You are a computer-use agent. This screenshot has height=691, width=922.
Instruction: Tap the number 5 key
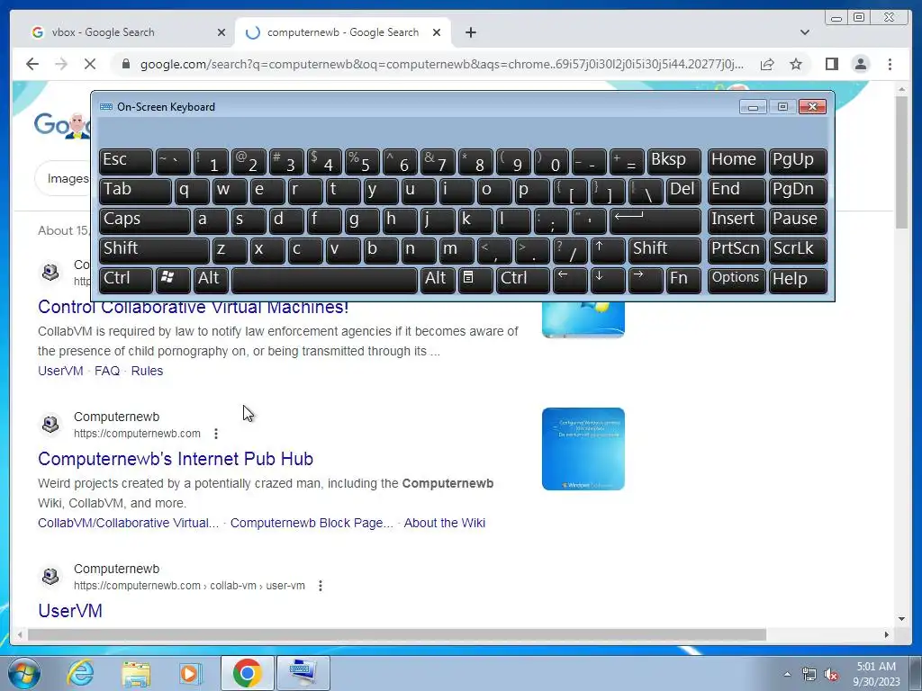tap(362, 162)
